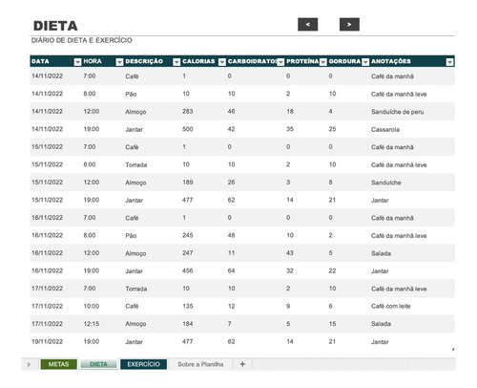
Task: Select the 10:00 time cell
Action: (92, 306)
